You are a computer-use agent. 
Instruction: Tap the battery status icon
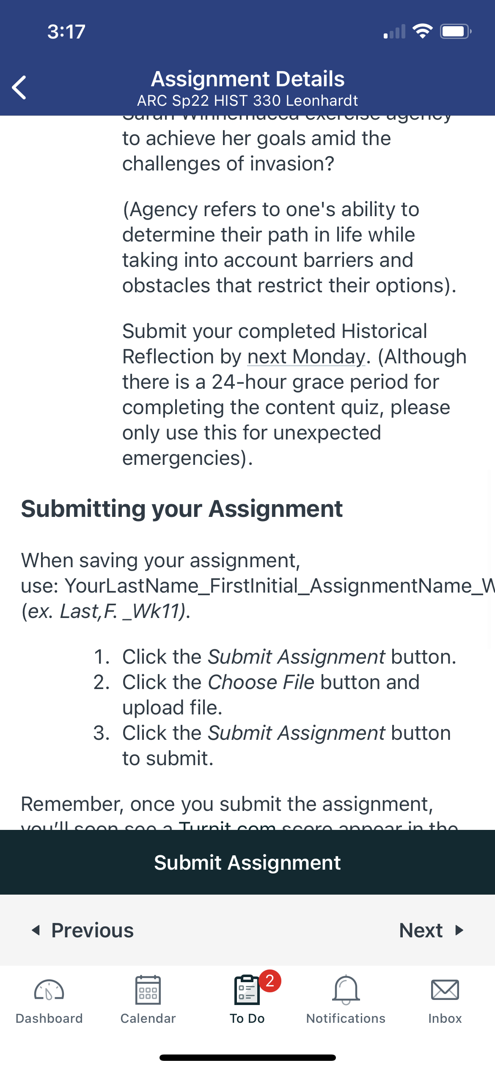456,31
